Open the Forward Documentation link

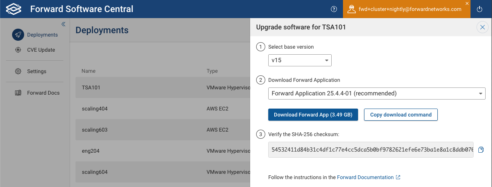[x=365, y=177]
